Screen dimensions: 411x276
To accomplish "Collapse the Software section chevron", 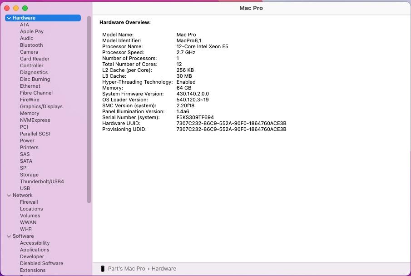I will [x=9, y=236].
